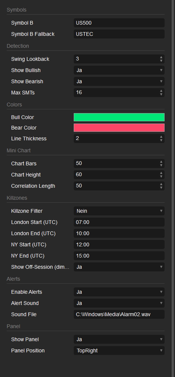Expand the Killzone Filter dropdown

(119, 211)
